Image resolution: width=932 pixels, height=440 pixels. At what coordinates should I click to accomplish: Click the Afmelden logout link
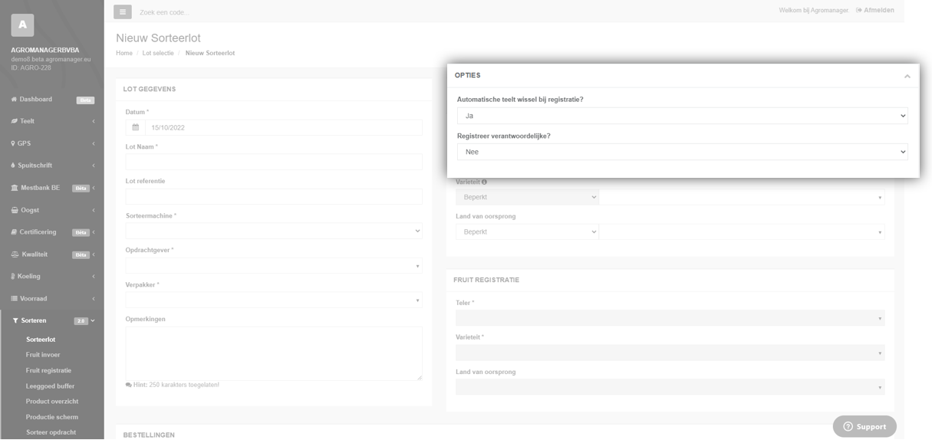point(875,10)
